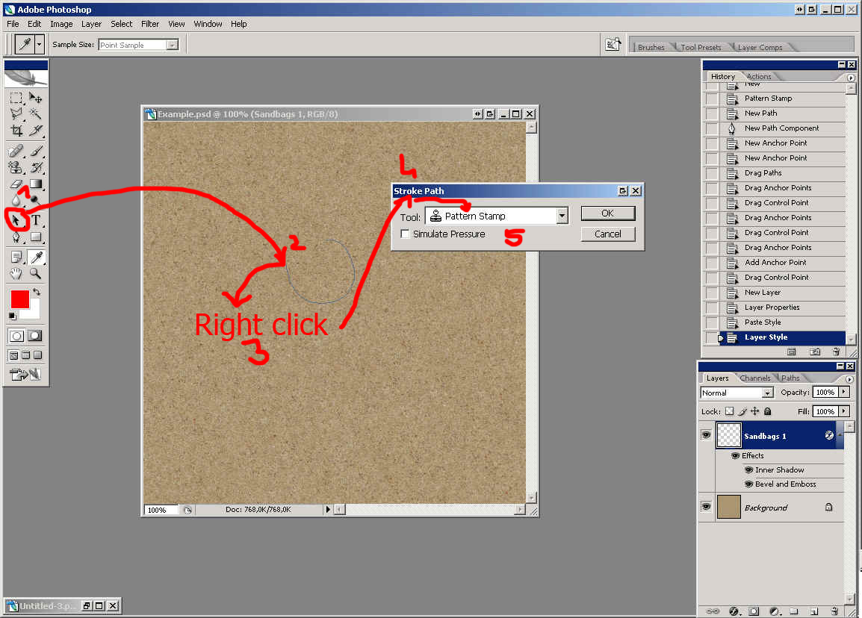Open the Tool dropdown in Stroke Path
The image size is (862, 618).
pyautogui.click(x=562, y=216)
